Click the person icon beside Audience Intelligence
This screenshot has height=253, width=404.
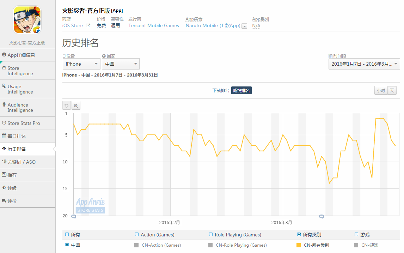click(x=4, y=104)
